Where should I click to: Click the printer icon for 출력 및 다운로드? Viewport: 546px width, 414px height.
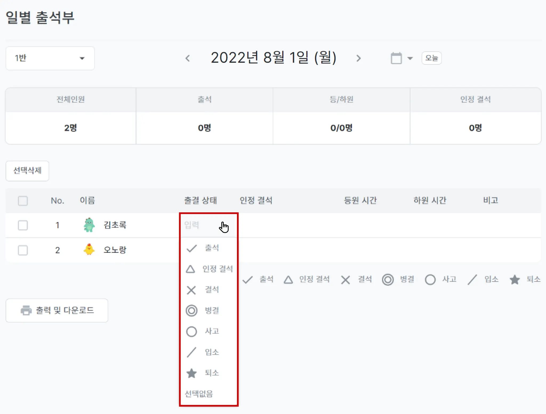(26, 310)
